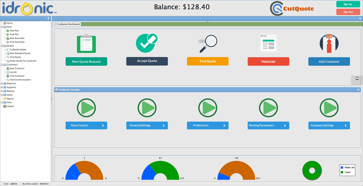Open Signup in the sidebar tree

(x=10, y=99)
